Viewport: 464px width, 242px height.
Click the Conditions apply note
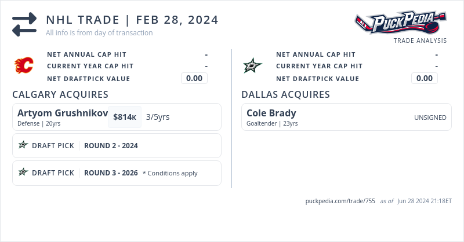[170, 173]
